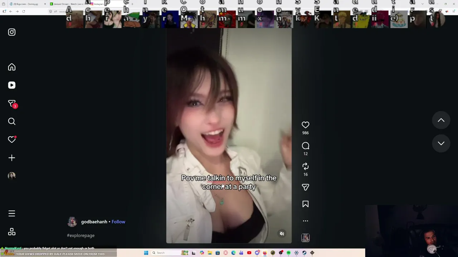This screenshot has height=257, width=458.
Task: Go to previous reel with up chevron
Action: click(x=441, y=121)
